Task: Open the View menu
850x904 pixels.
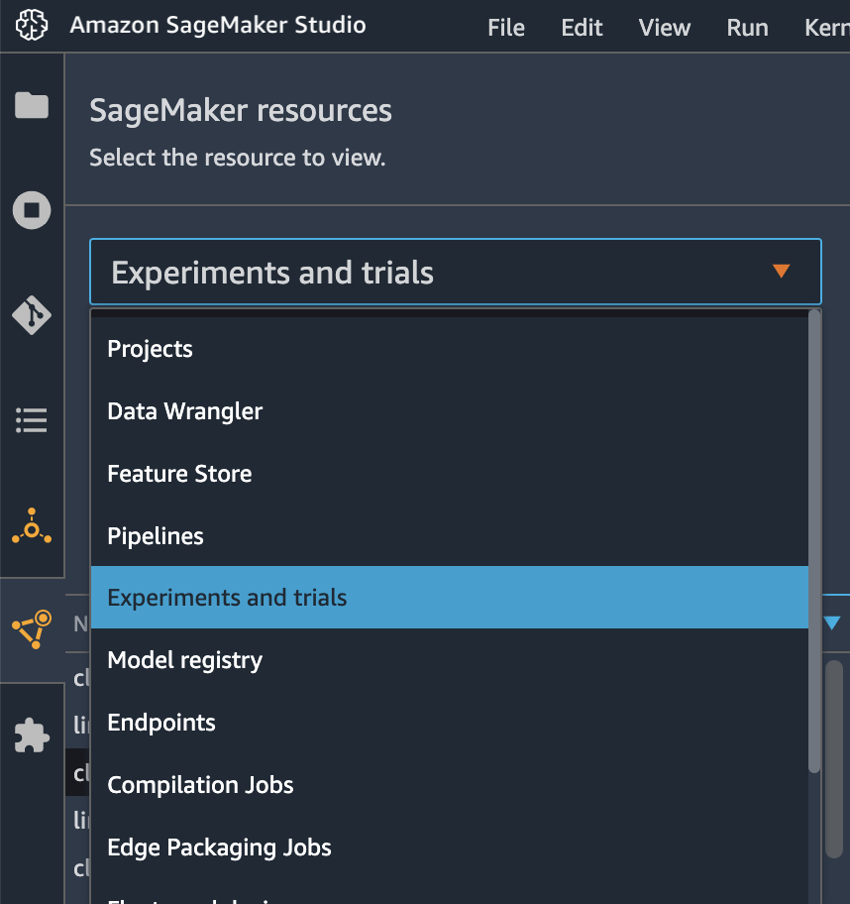Action: 665,27
